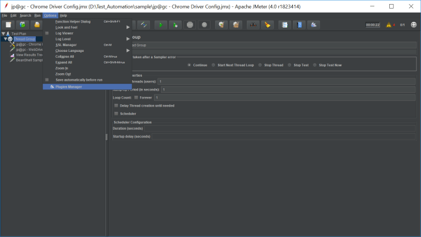The image size is (421, 237).
Task: Expand the Log Level submenu arrow
Action: point(128,39)
